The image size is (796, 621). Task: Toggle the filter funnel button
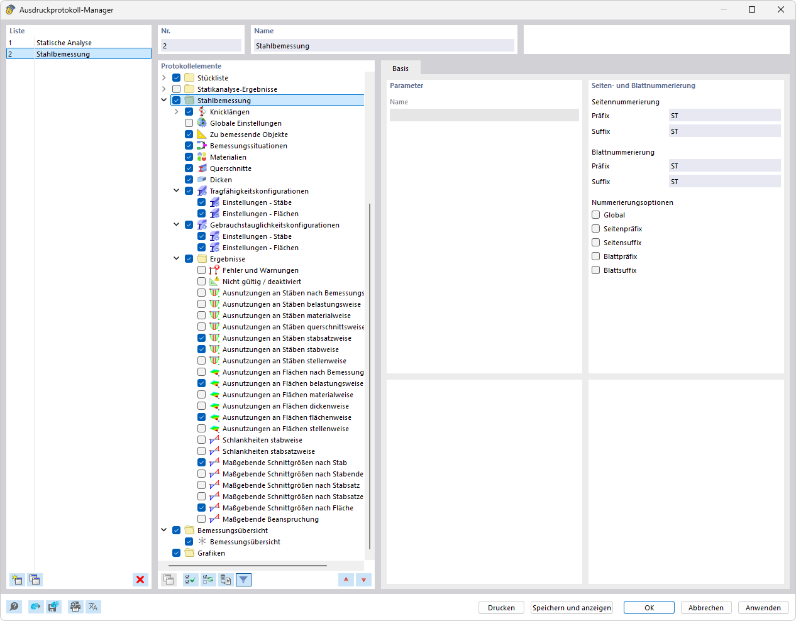(243, 580)
